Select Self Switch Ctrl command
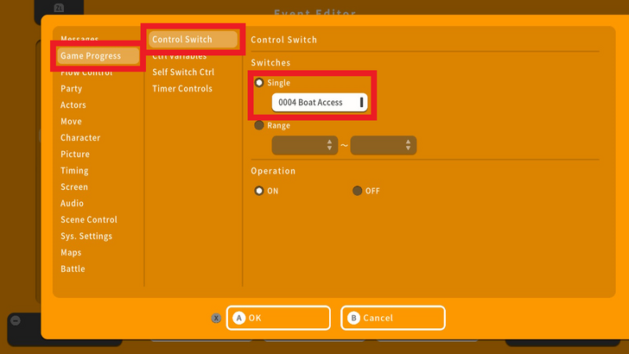This screenshot has width=629, height=354. (183, 73)
